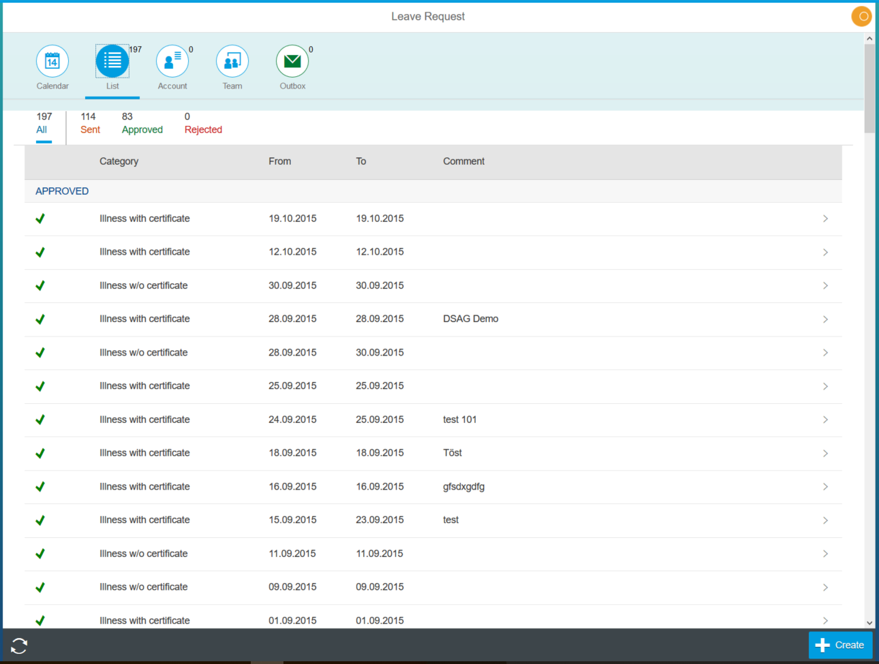This screenshot has height=664, width=879.
Task: Open the Outbox icon
Action: pyautogui.click(x=292, y=61)
